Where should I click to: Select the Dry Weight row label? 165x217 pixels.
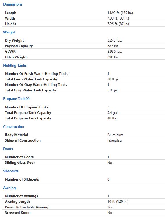(x=14, y=40)
